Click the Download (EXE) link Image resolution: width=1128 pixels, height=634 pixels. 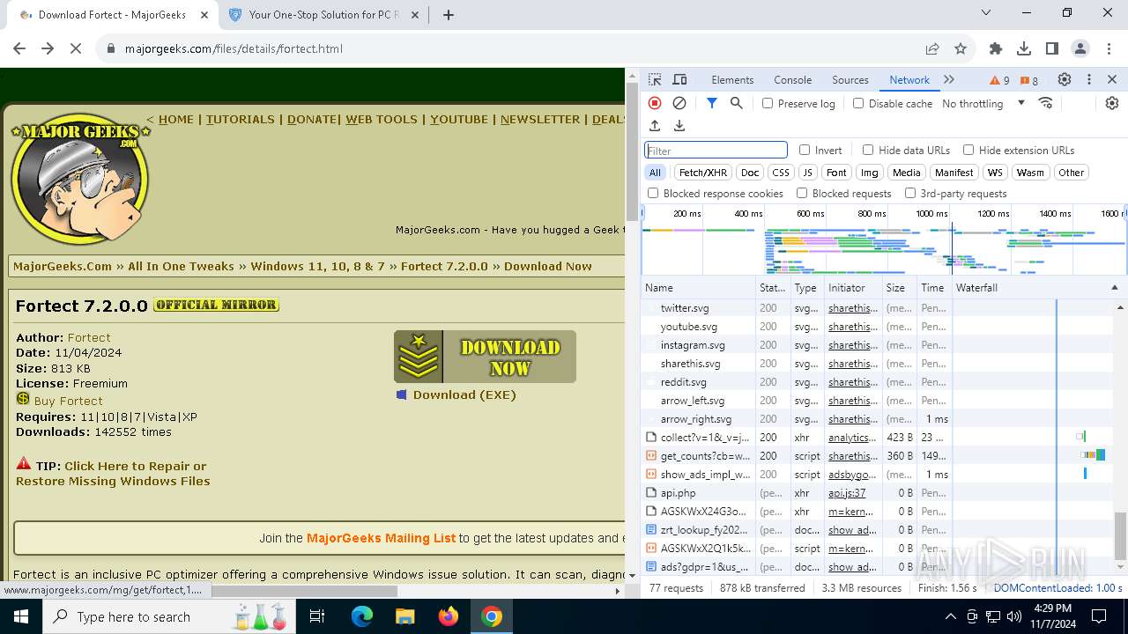[x=464, y=394]
